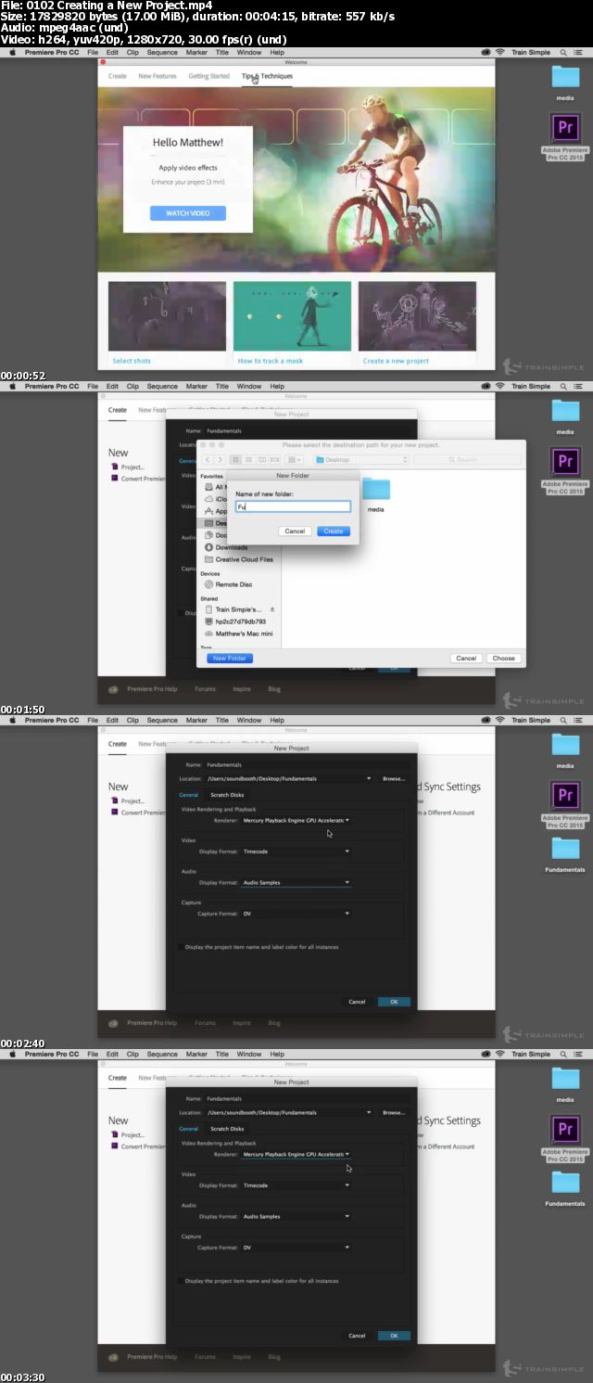Open the 'How to track a mask' link
Image resolution: width=593 pixels, height=1383 pixels.
pyautogui.click(x=270, y=361)
